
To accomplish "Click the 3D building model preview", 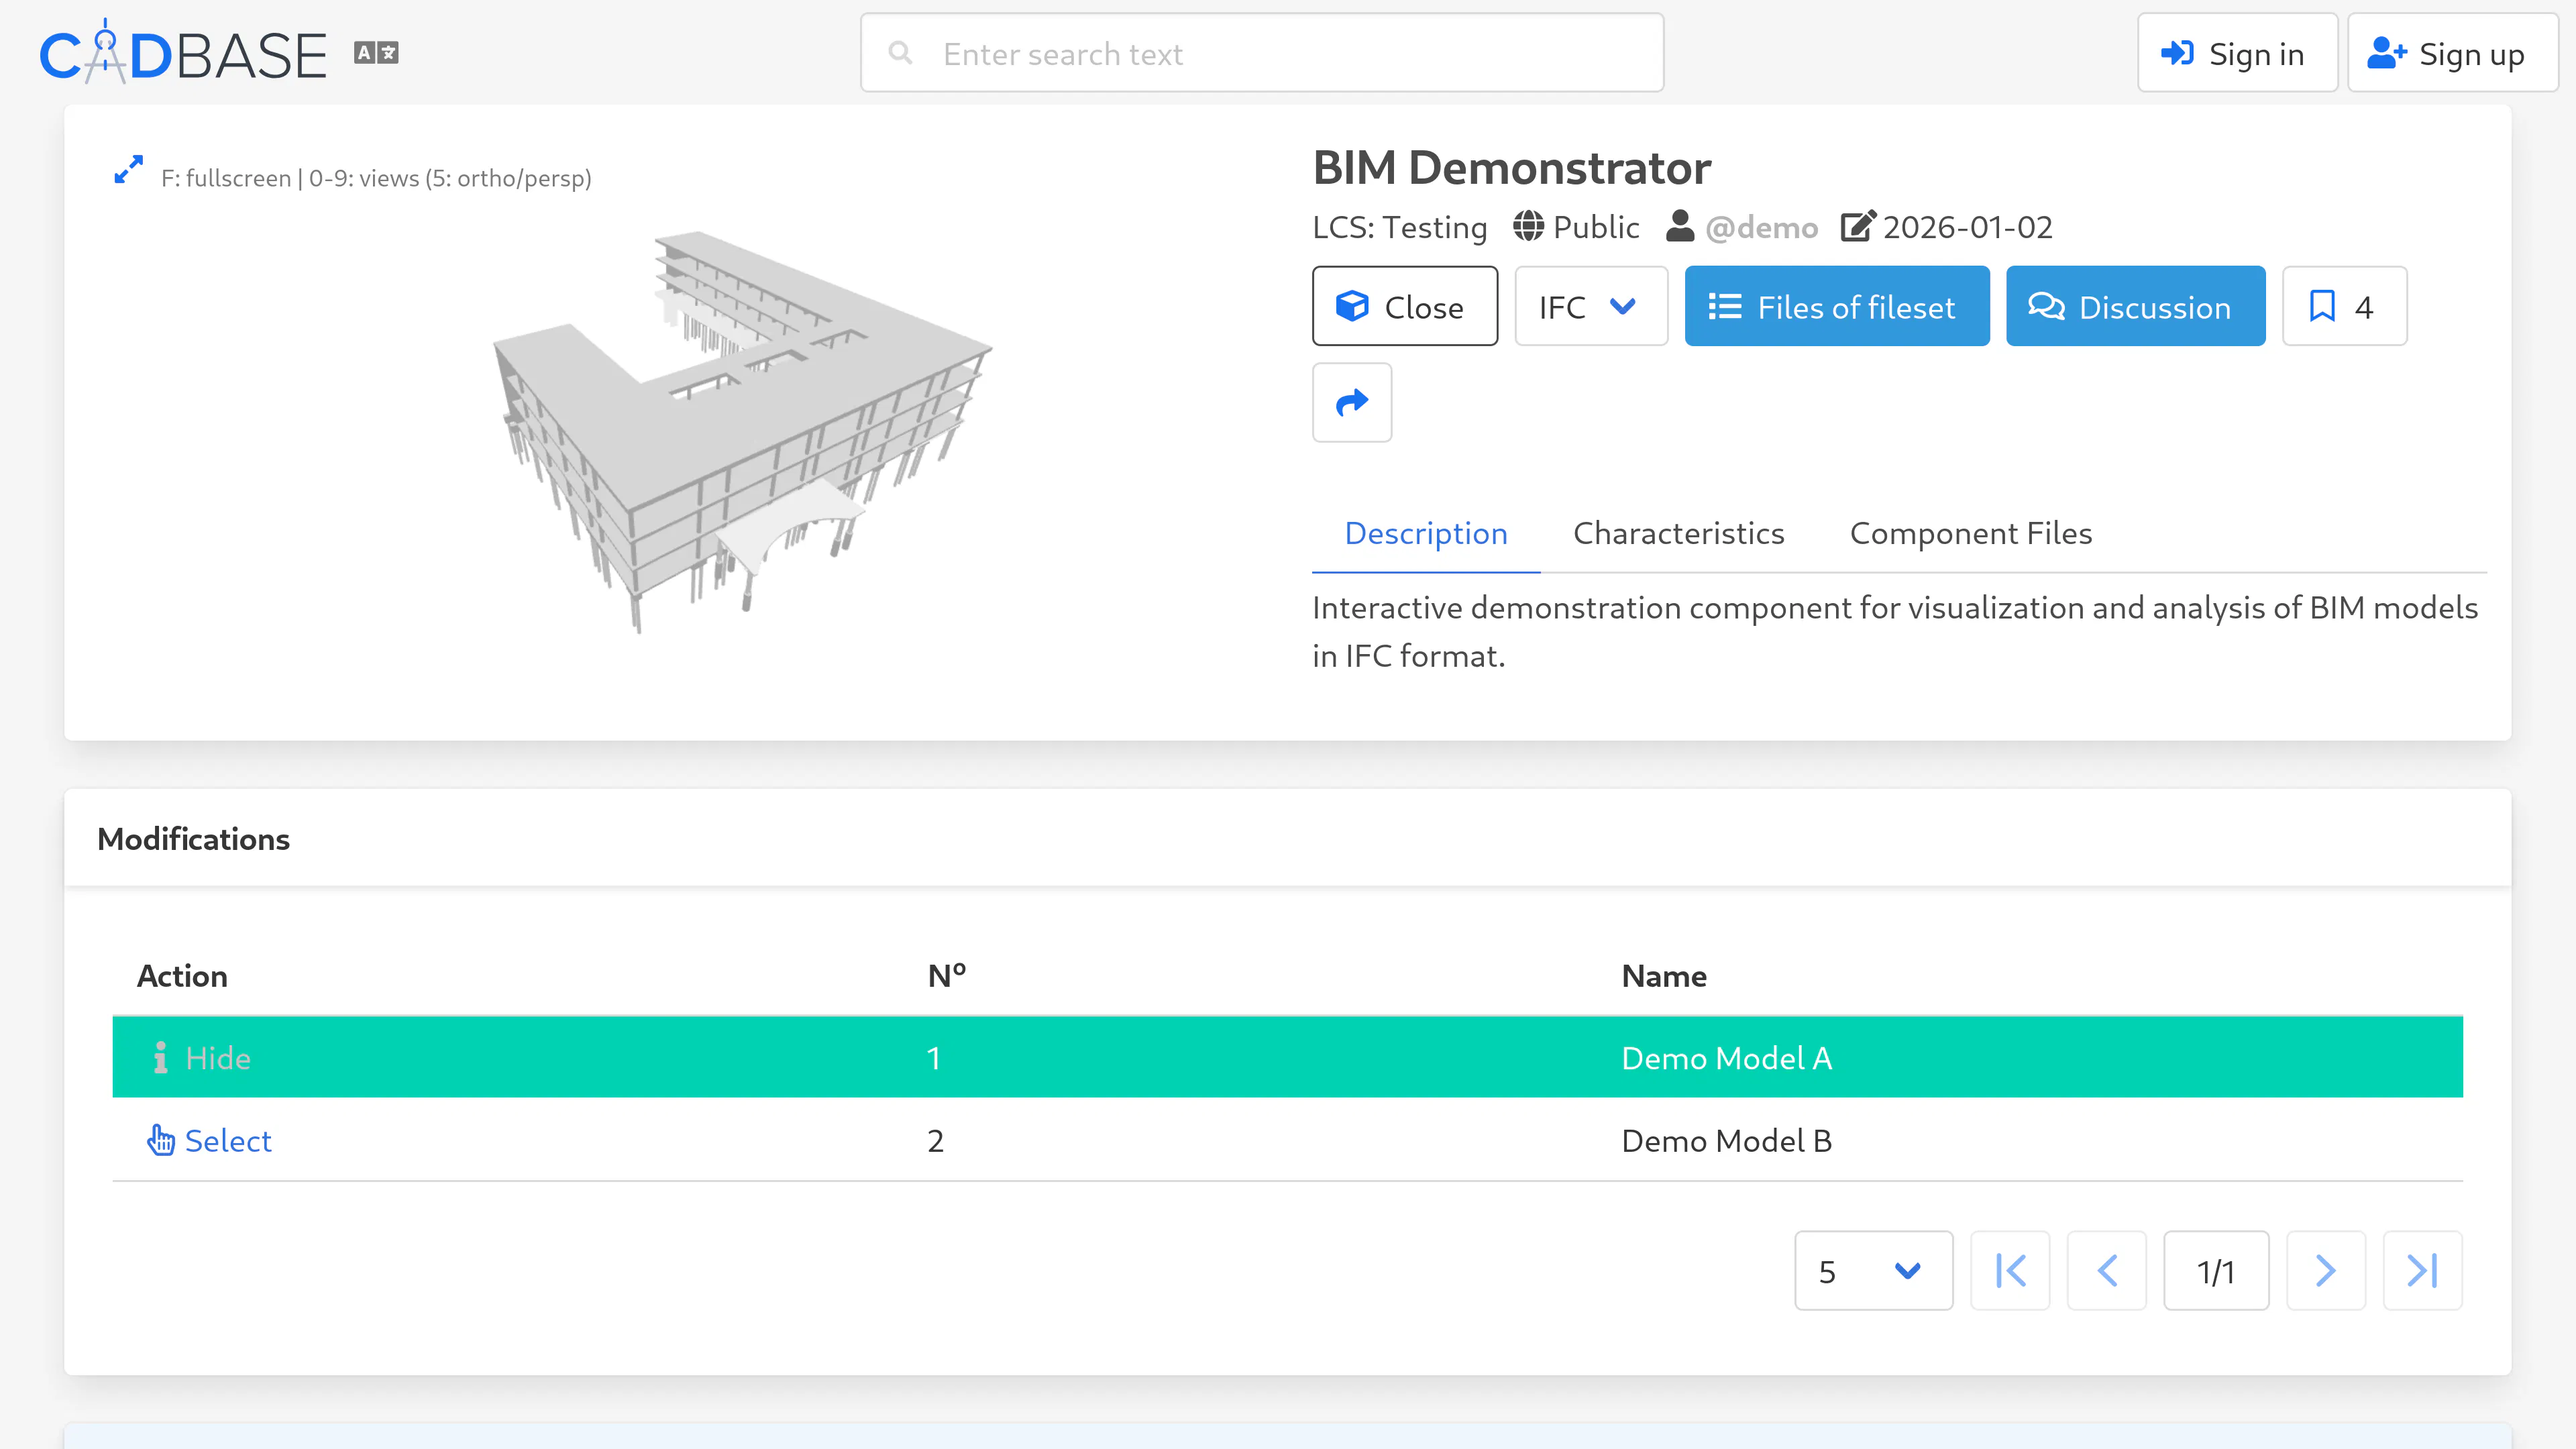I will tap(742, 432).
